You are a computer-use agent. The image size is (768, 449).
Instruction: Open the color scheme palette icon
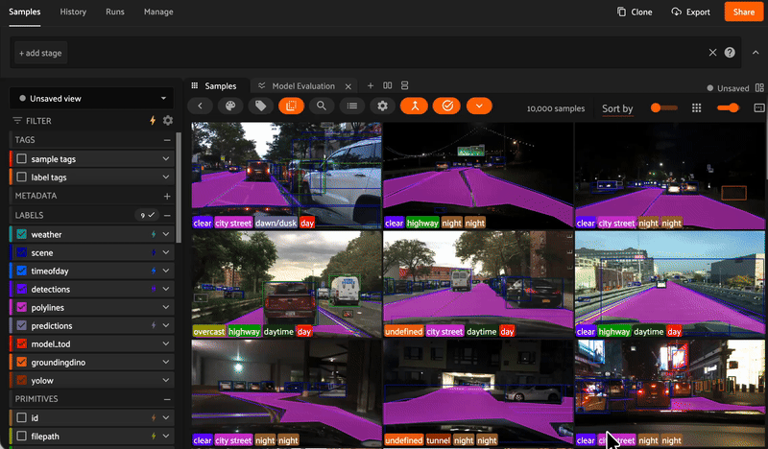pos(230,106)
